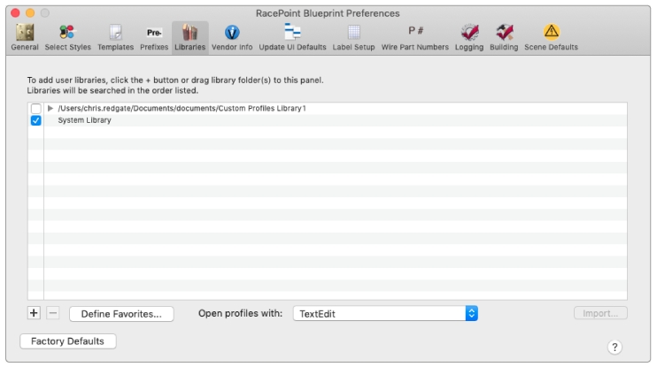
Task: Open the General preferences pane
Action: [25, 38]
